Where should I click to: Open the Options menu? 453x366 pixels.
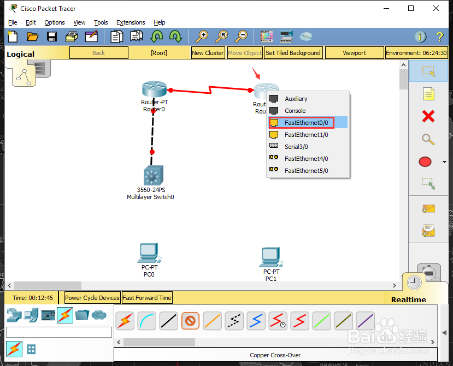54,22
